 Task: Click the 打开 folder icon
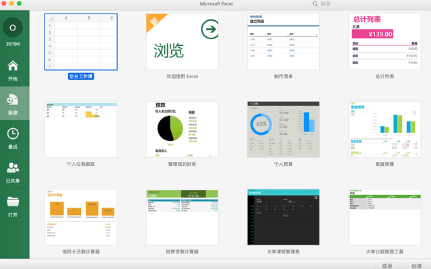coord(13,202)
